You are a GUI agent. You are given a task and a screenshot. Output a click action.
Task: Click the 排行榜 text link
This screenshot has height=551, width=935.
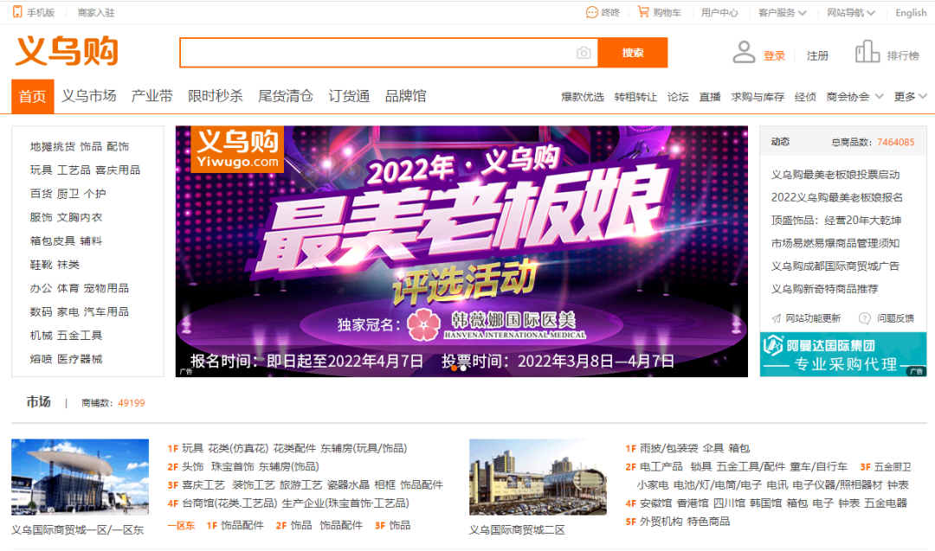[x=903, y=56]
